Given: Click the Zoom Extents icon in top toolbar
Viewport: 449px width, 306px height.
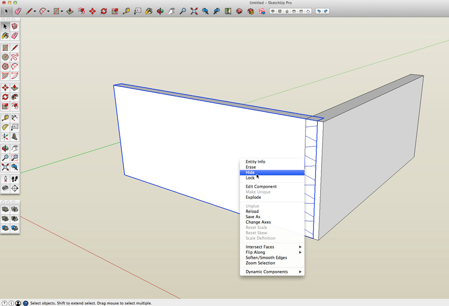Looking at the screenshot, I should (x=194, y=11).
